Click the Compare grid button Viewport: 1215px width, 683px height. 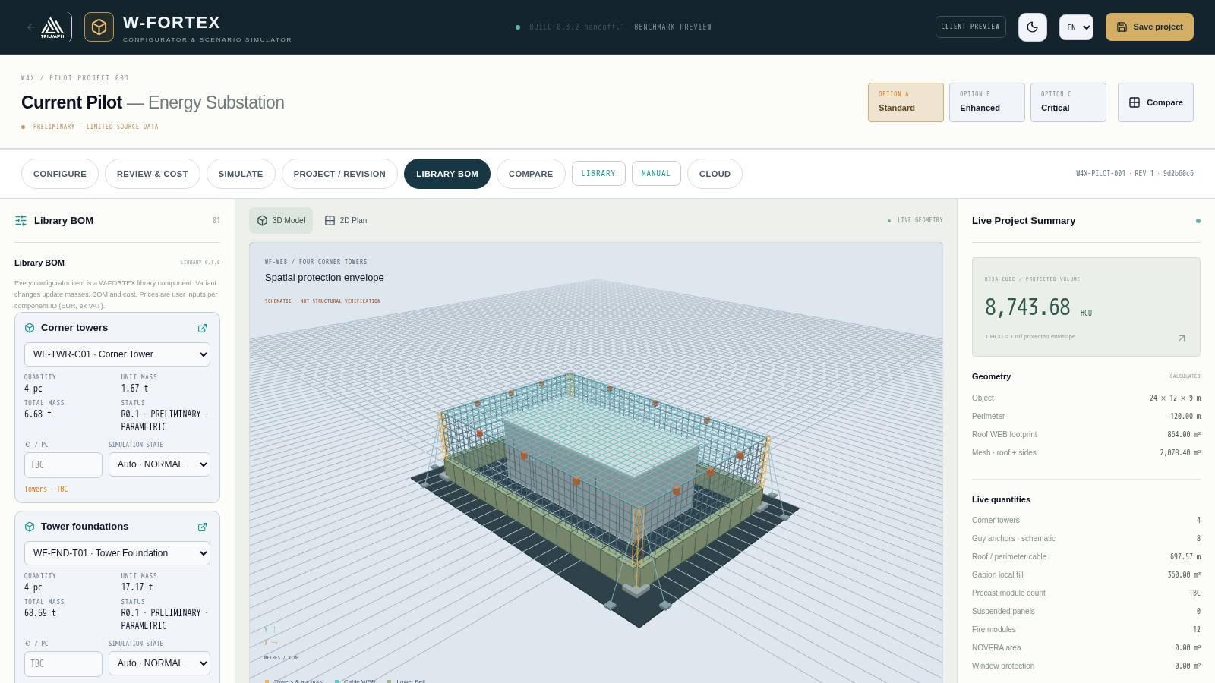click(1156, 102)
